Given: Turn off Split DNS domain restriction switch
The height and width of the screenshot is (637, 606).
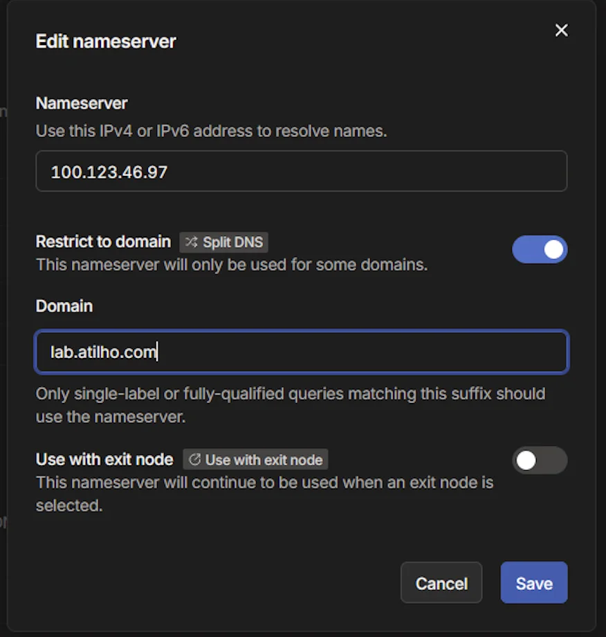Looking at the screenshot, I should coord(540,249).
